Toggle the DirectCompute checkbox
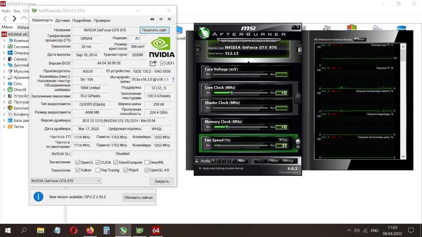422x237 pixels. (115, 162)
